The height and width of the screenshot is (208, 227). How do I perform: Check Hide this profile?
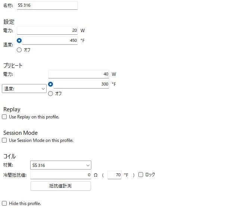4,204
